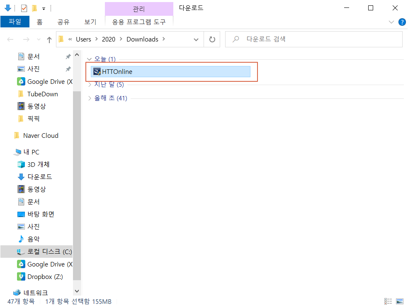Expand the 지난 달 (5) group
This screenshot has width=408, height=308.
90,84
